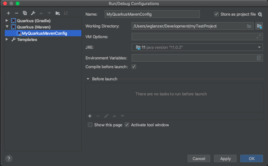
Task: Click the Apply button
Action: (225, 158)
